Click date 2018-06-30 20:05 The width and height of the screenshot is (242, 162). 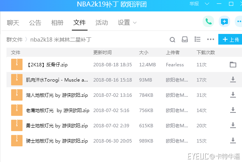tap(112, 141)
